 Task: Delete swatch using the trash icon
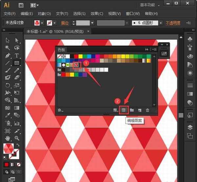point(147,110)
